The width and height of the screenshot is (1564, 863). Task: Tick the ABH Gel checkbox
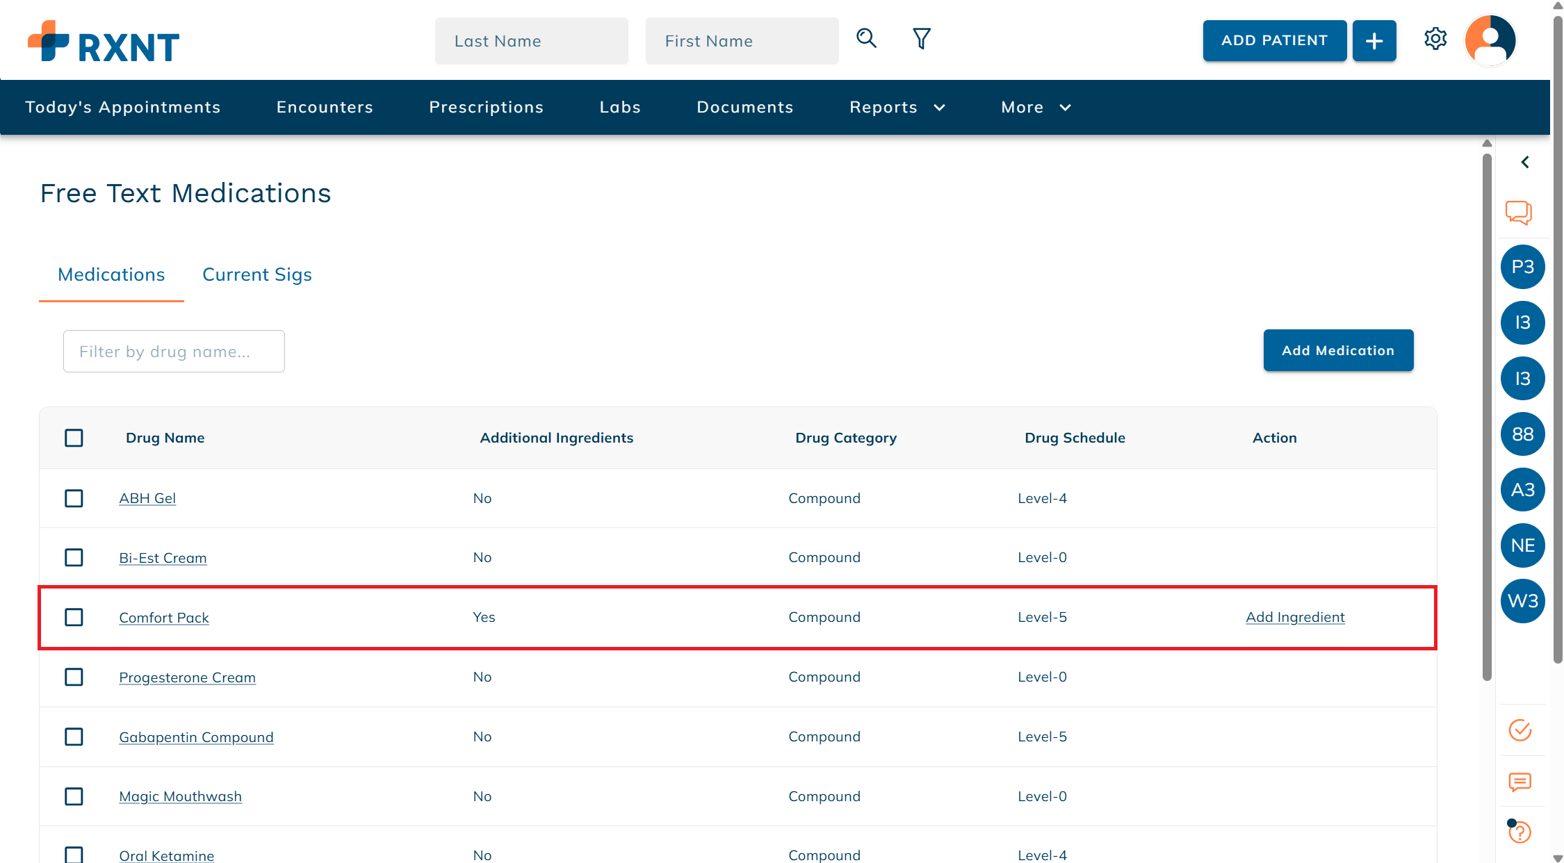point(74,498)
